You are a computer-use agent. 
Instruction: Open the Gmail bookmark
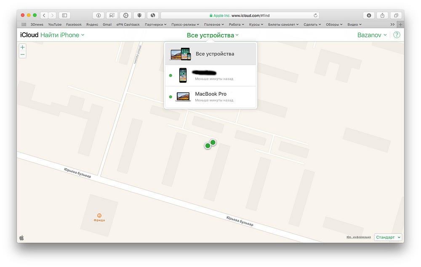[x=107, y=24]
